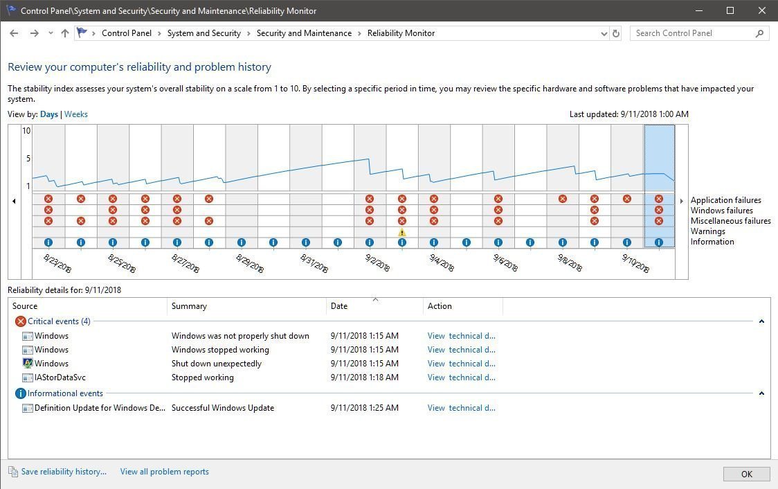Select the 8/29/2018 date label on chart
The width and height of the screenshot is (778, 489).
tap(250, 263)
